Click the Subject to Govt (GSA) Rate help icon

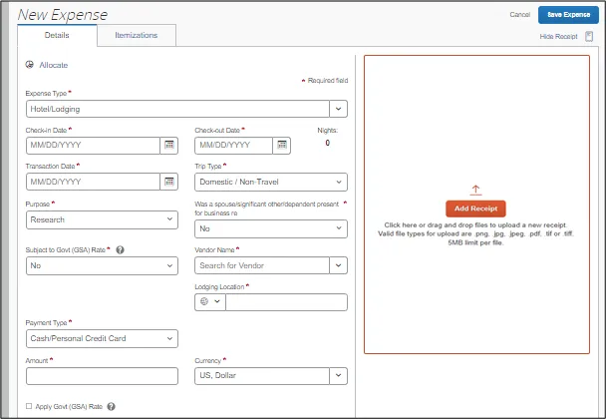[x=121, y=250]
